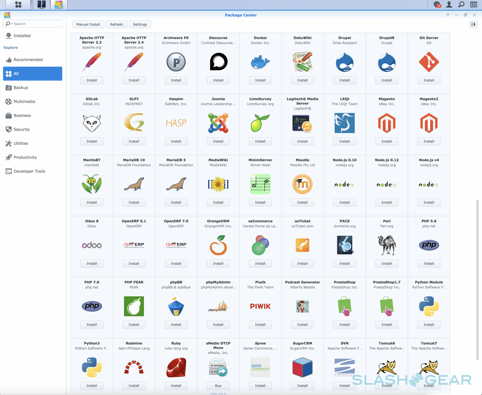Install the phpMyAdmin package
Image resolution: width=482 pixels, height=395 pixels.
(x=218, y=325)
